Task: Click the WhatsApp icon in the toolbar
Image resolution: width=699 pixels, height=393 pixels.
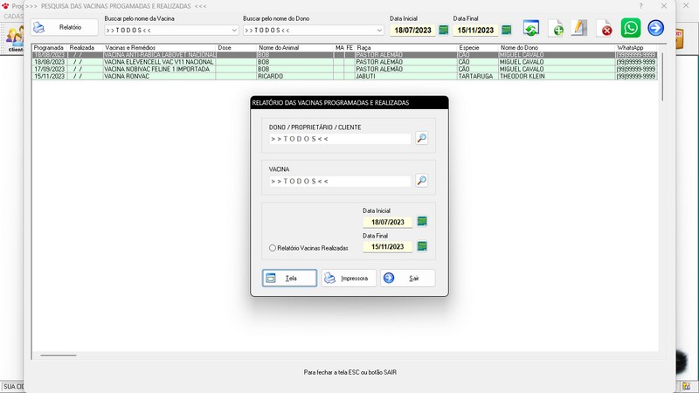Action: coord(631,28)
